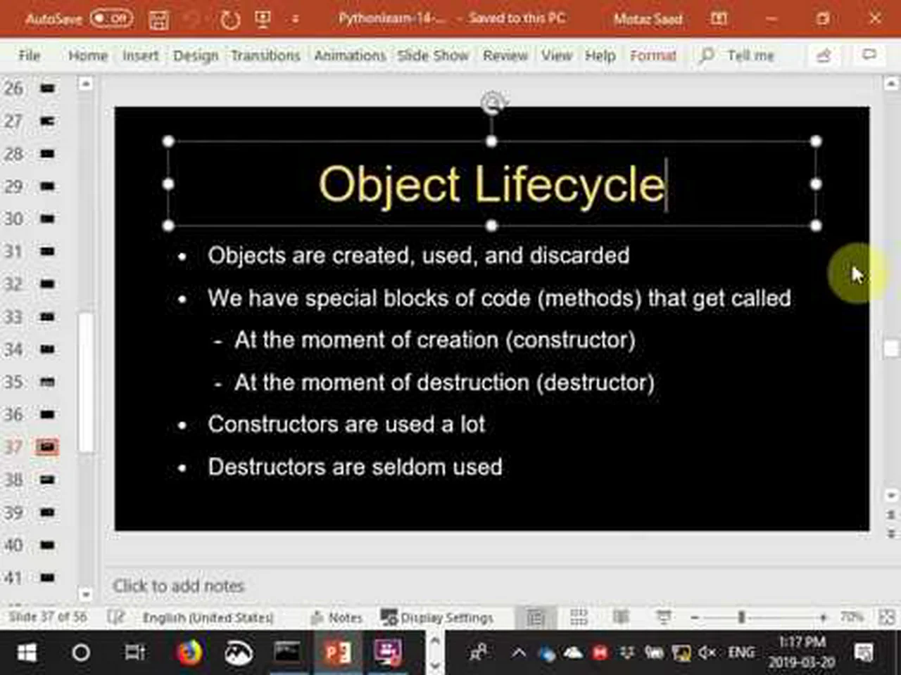Switch to Normal view icon
The height and width of the screenshot is (675, 901).
pos(536,617)
